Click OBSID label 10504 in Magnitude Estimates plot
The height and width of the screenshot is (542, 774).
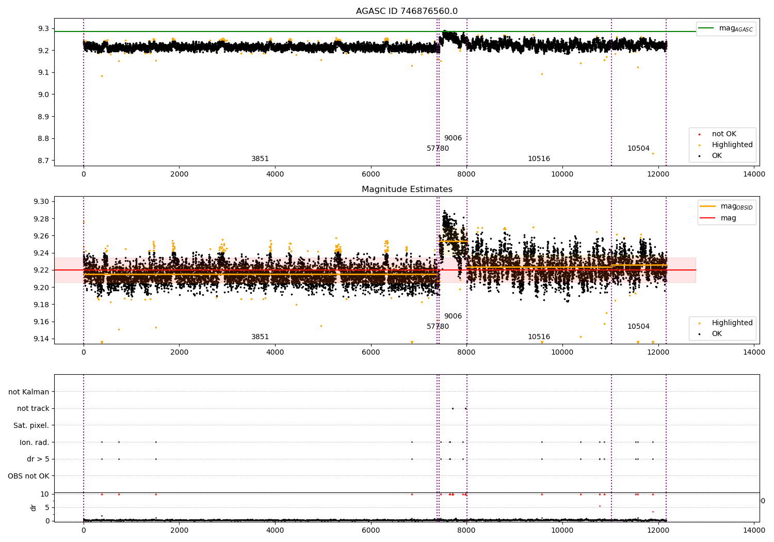click(x=638, y=326)
